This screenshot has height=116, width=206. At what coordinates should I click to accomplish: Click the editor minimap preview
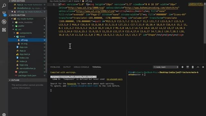point(196,4)
